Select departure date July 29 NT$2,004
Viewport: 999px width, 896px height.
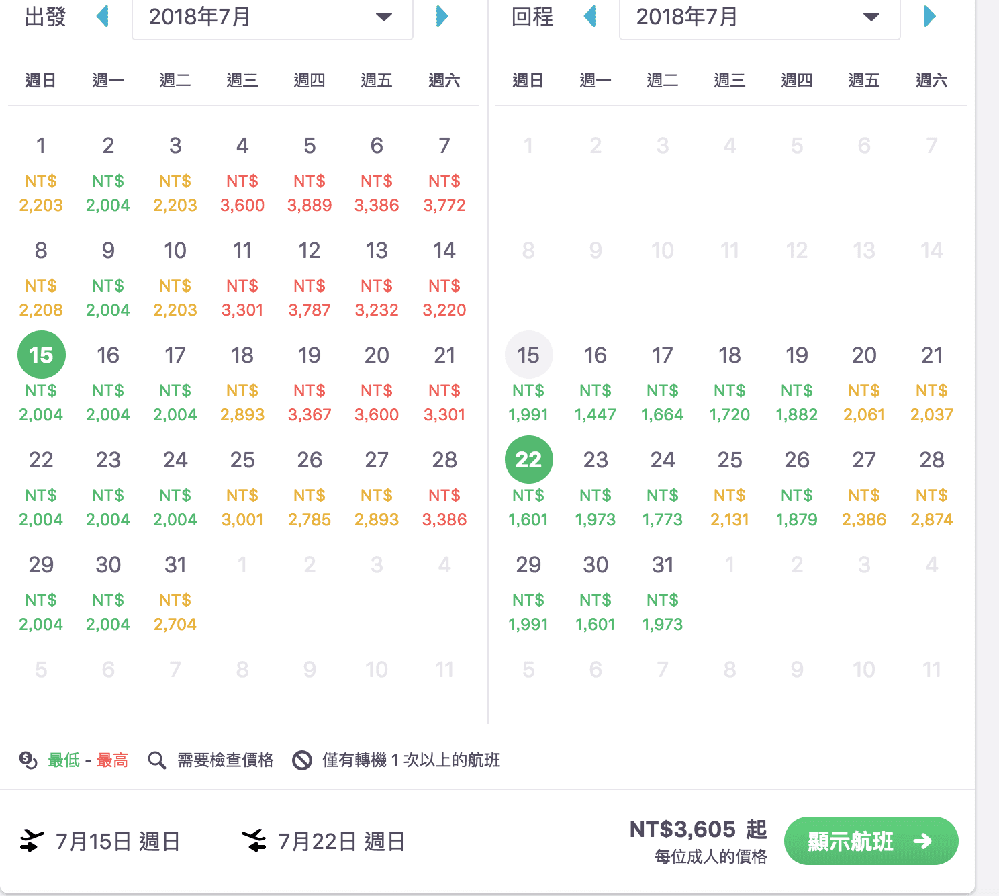(x=41, y=594)
